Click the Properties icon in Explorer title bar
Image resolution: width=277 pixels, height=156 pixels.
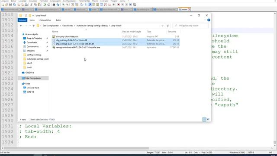coord(26,16)
